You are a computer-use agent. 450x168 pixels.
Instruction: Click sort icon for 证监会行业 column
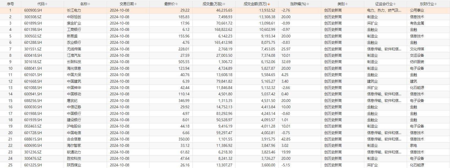[x=395, y=4]
